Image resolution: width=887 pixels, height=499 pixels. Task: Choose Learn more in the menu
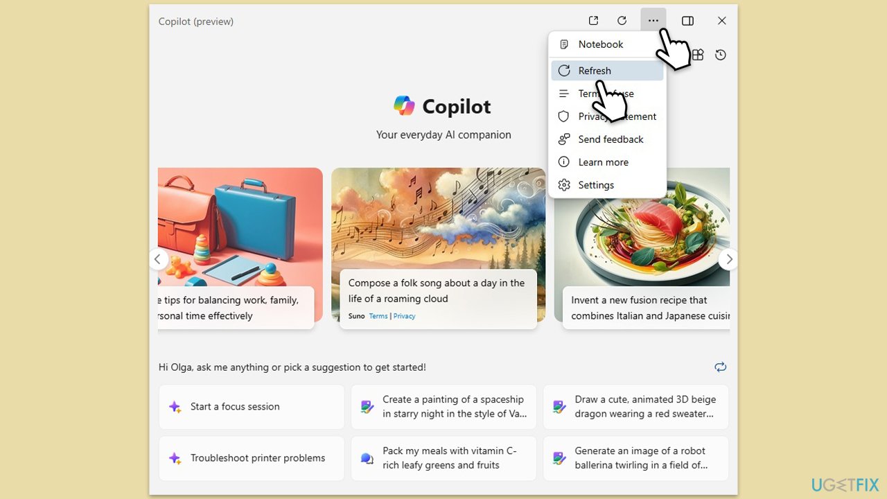coord(607,162)
